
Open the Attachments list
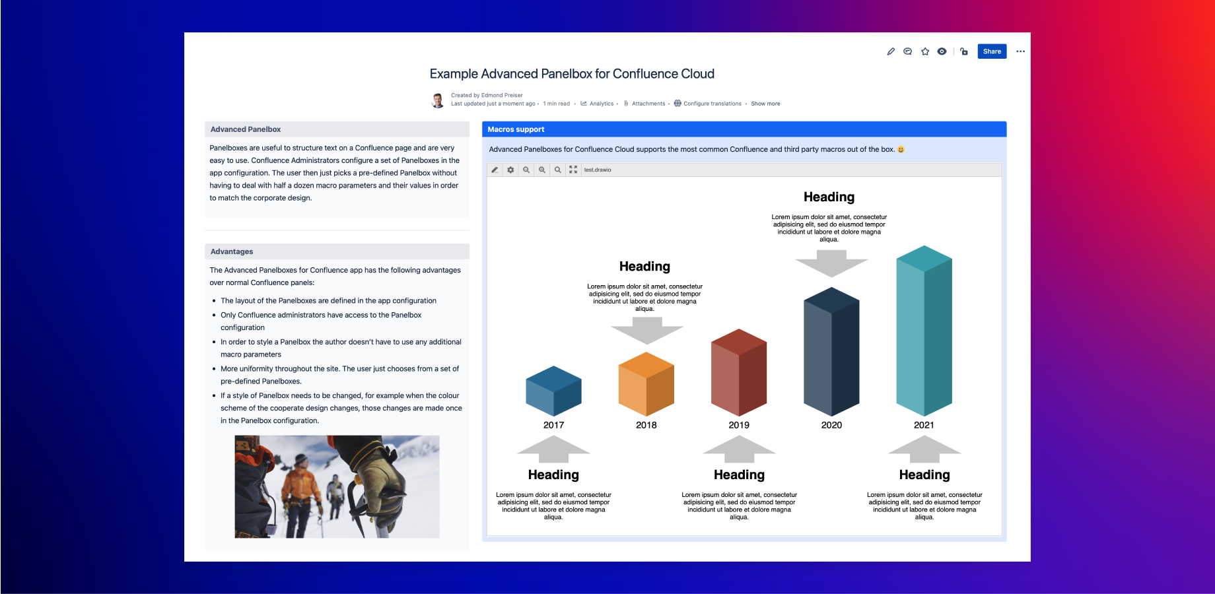click(x=646, y=104)
